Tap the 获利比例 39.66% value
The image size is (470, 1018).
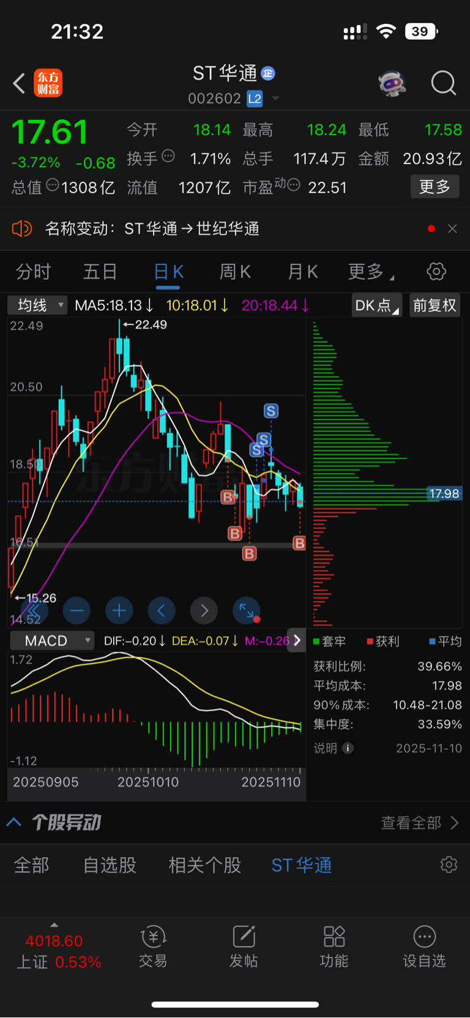(439, 666)
